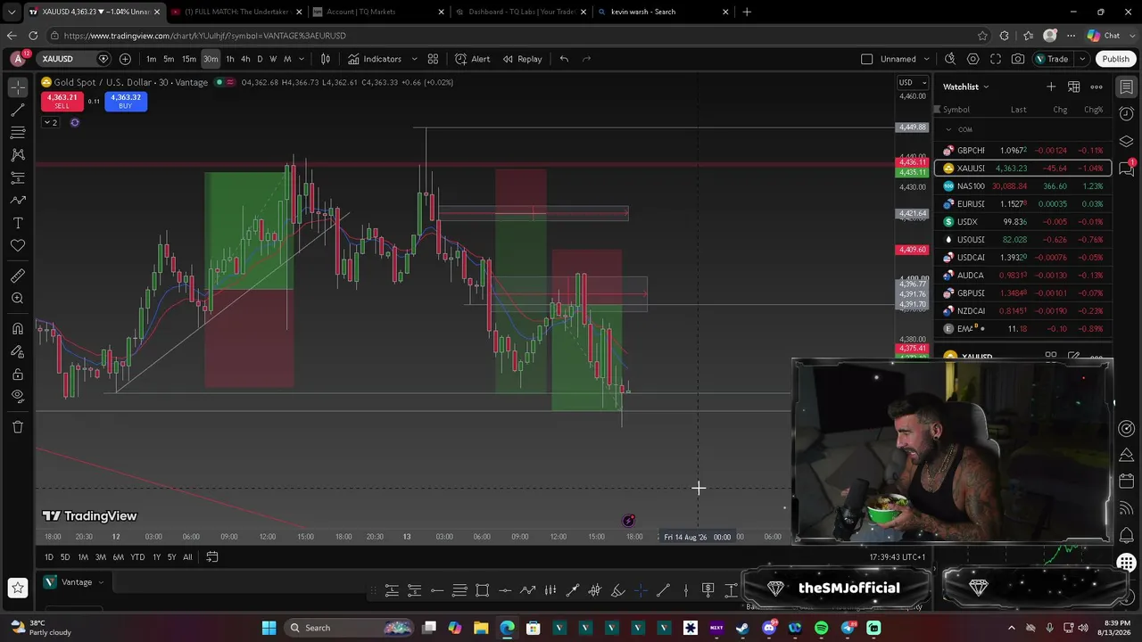Screen dimensions: 1142x642
Task: Start bar Replay mode
Action: point(522,59)
